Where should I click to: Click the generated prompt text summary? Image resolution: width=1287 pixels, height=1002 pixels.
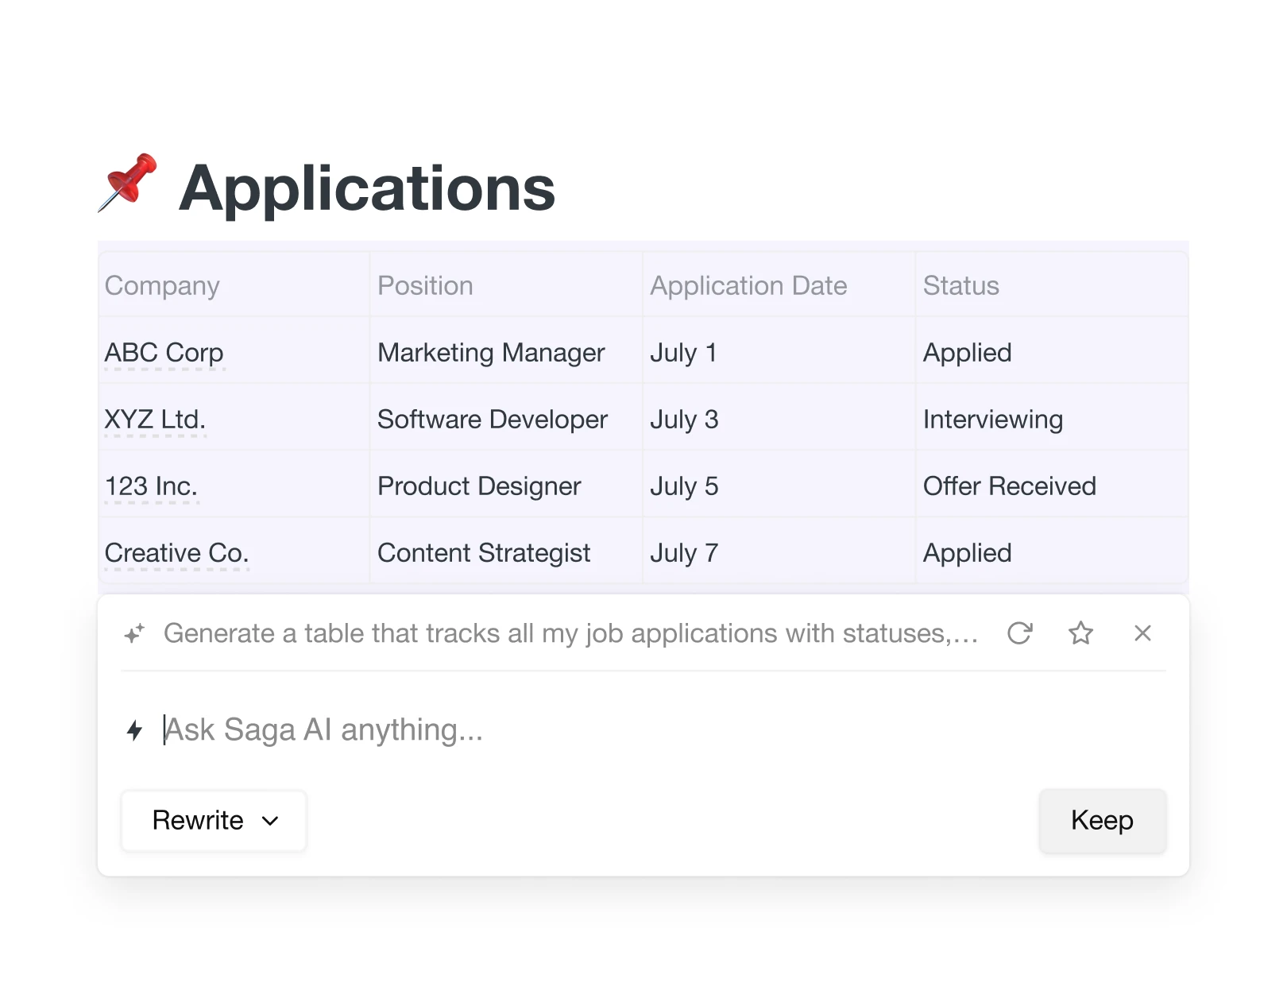570,633
